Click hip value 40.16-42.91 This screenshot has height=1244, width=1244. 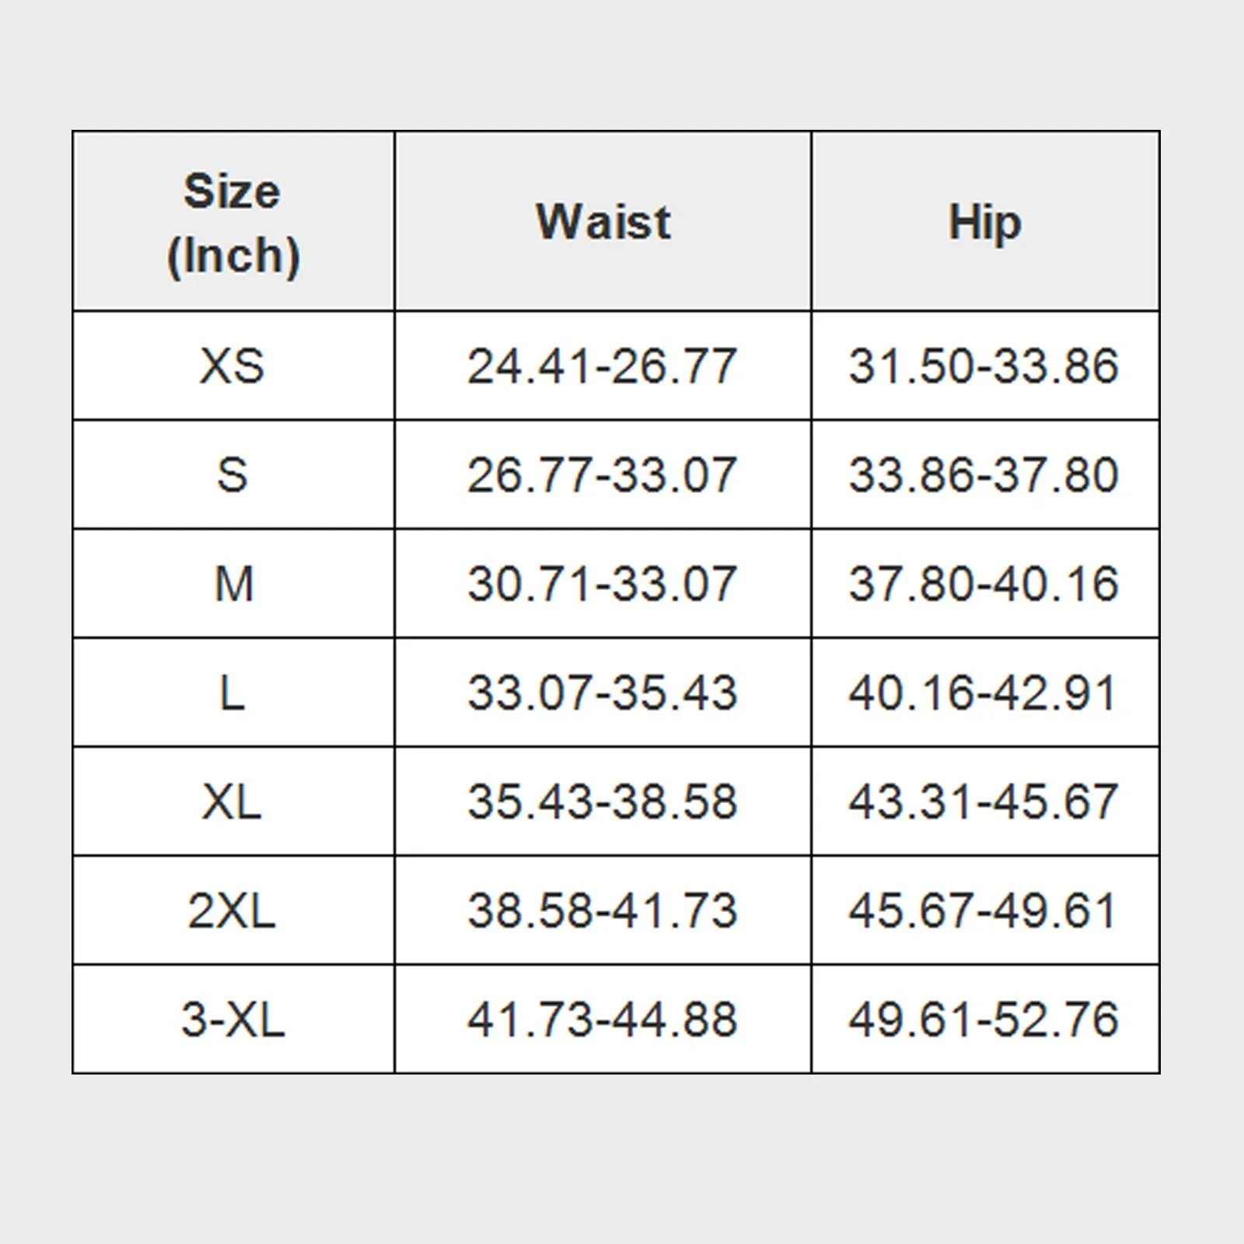(985, 692)
